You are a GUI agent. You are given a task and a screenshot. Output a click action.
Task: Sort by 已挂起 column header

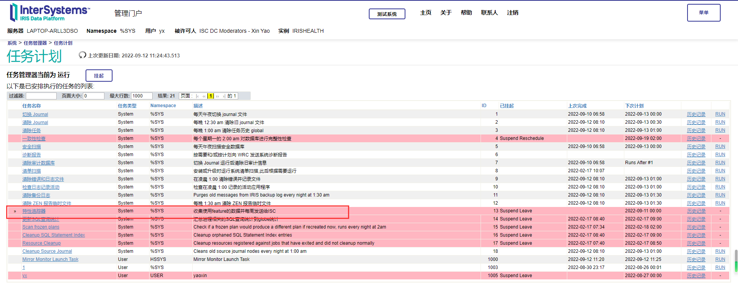507,106
